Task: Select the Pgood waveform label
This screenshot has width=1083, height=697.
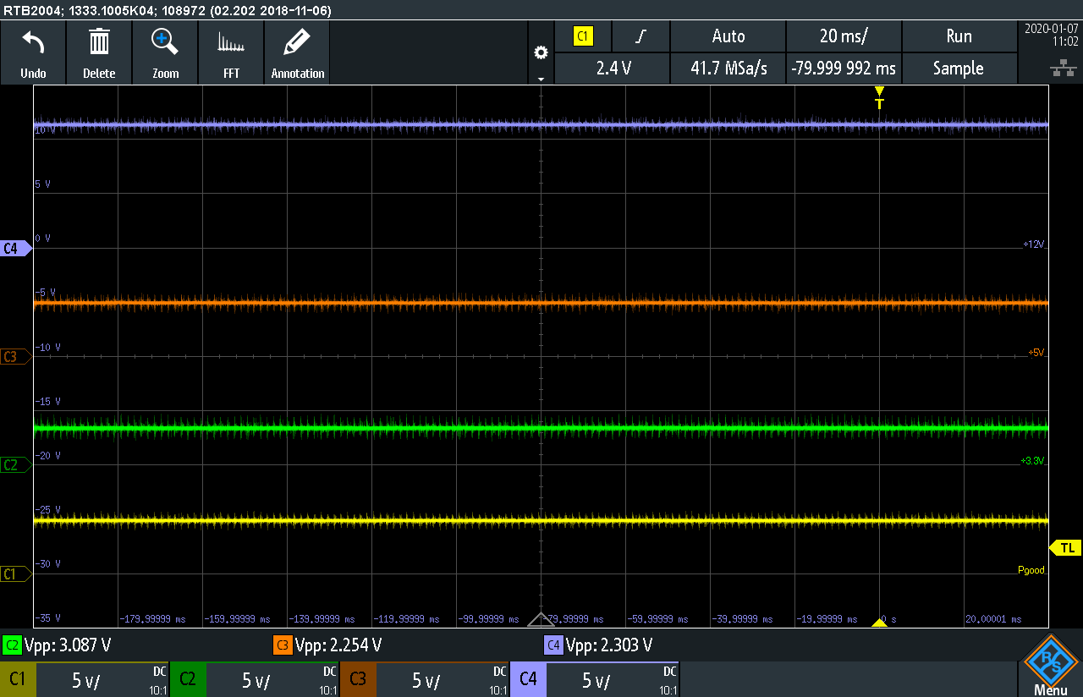Action: [1031, 570]
